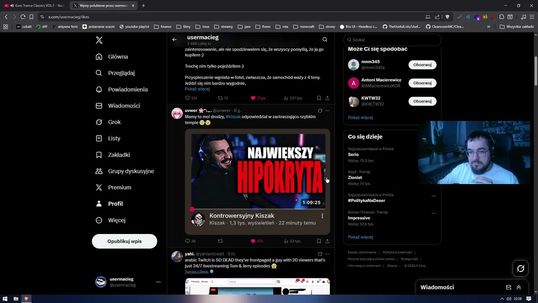Viewport: 538px width, 303px height.
Task: Open video card options dots
Action: click(x=322, y=216)
